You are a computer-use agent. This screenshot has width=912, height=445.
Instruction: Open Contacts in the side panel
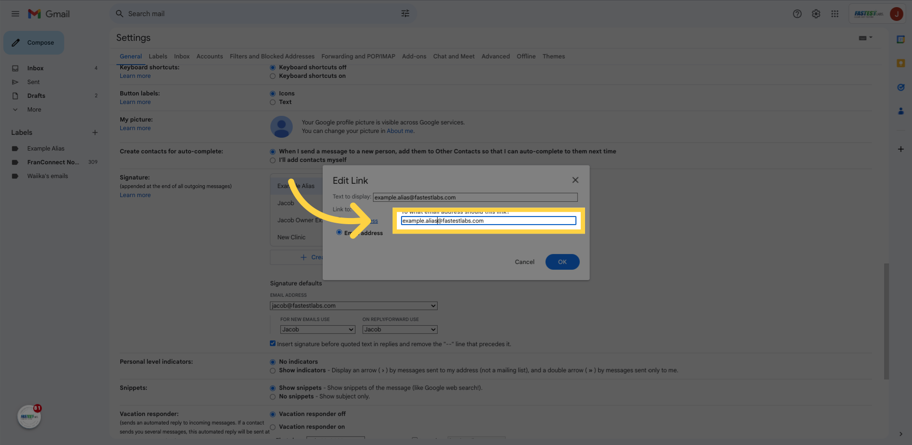(901, 111)
